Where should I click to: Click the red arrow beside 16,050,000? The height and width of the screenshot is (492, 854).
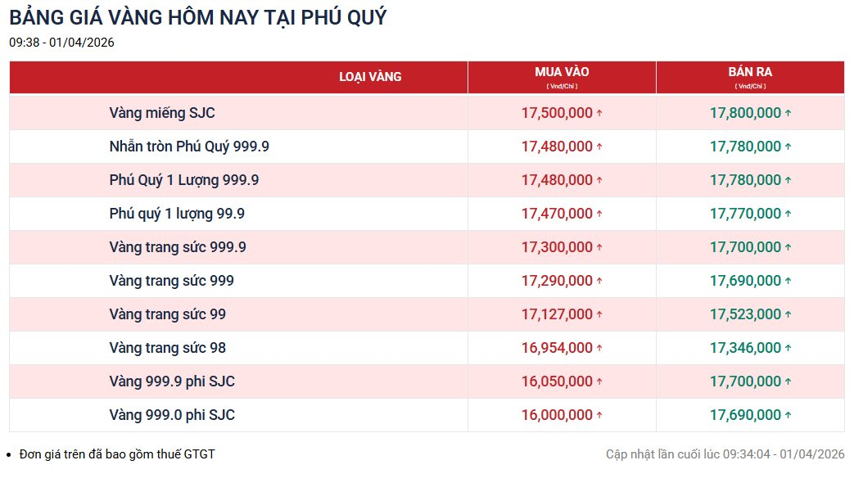click(599, 382)
